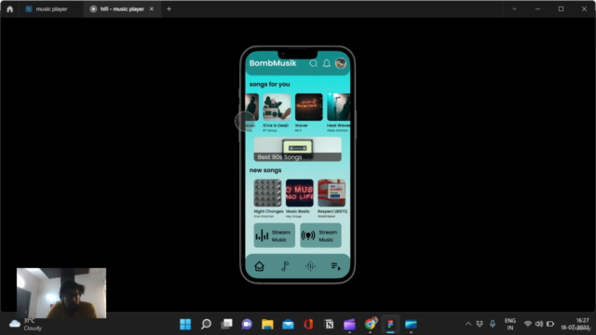
Task: Go to Figma home via house icon
Action: pyautogui.click(x=9, y=9)
